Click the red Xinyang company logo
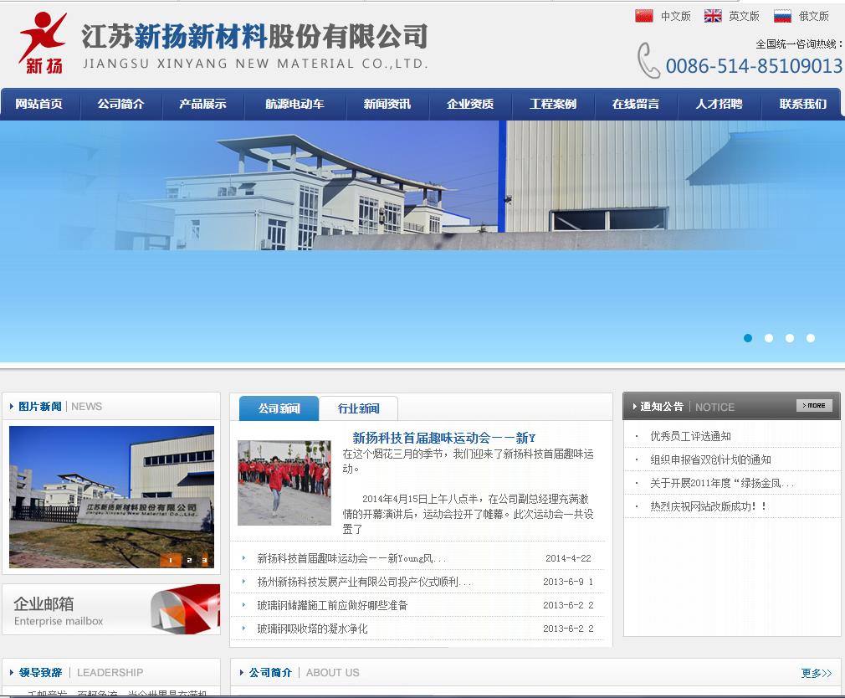The width and height of the screenshot is (845, 698). click(x=44, y=44)
